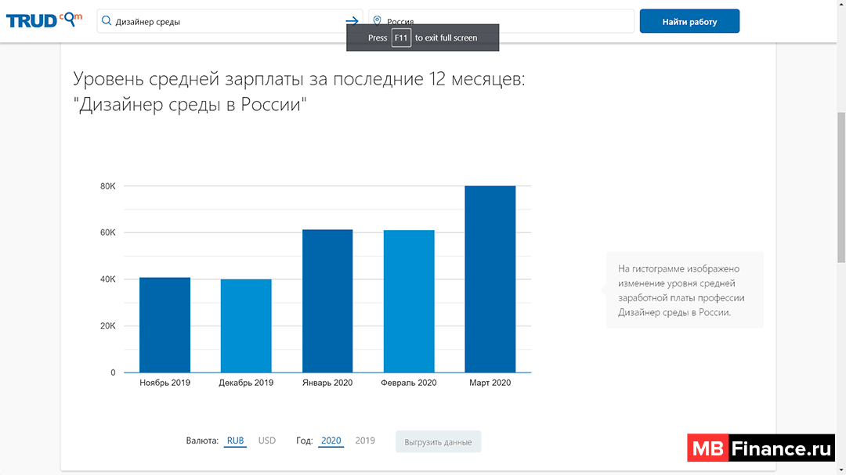846x475 pixels.
Task: Click the histogram description text 'На гистограмме изображено'
Action: 678,268
